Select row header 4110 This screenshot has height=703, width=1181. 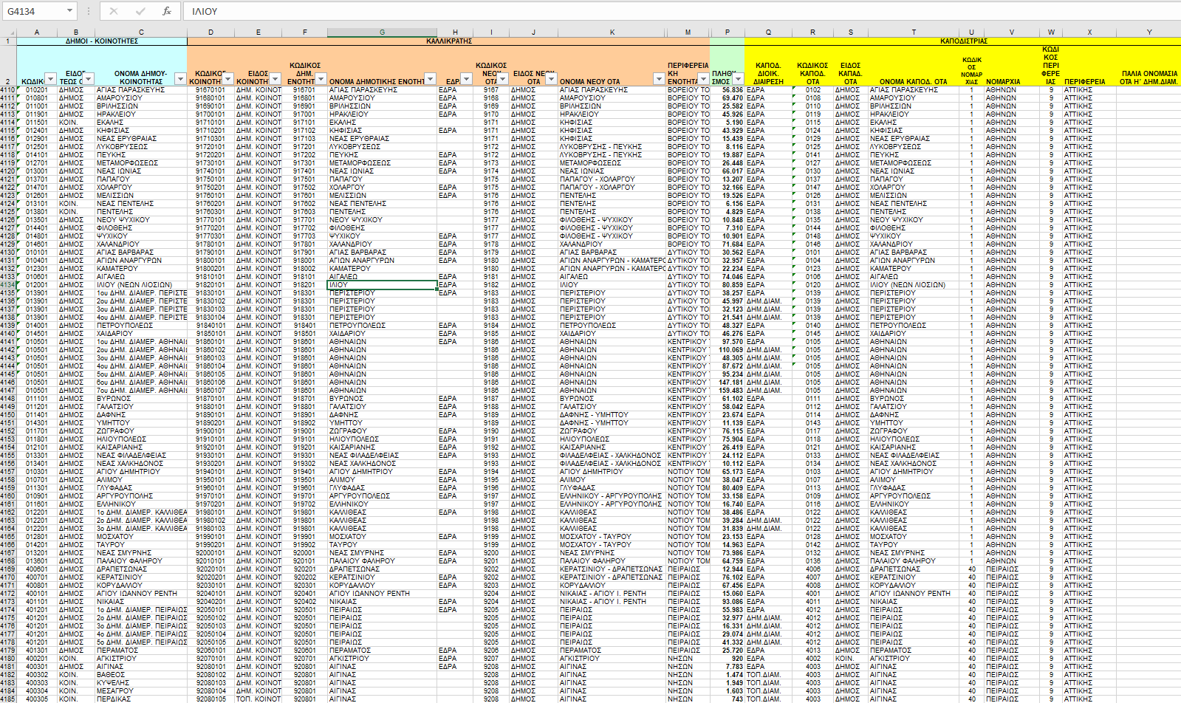click(8, 89)
